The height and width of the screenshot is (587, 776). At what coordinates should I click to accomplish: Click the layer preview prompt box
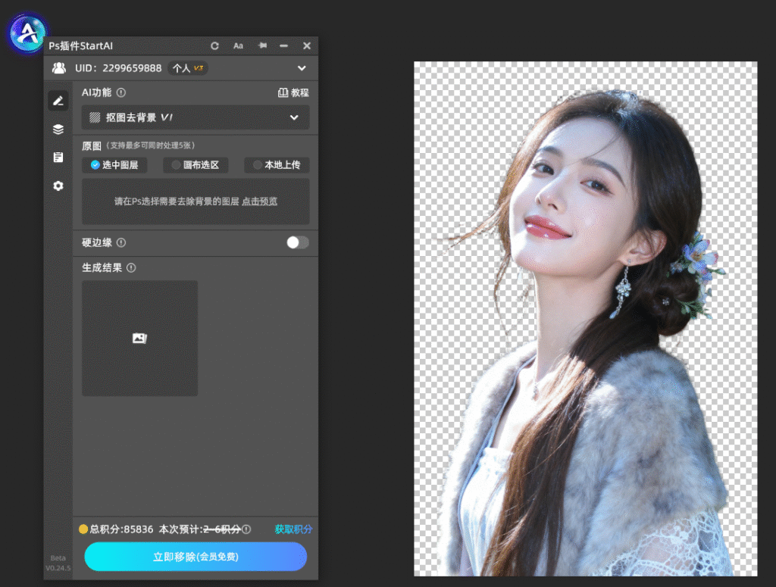(196, 201)
